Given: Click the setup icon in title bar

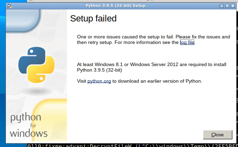Looking at the screenshot, I should pyautogui.click(x=10, y=6).
